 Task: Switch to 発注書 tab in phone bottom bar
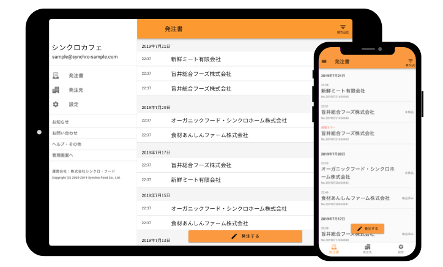tap(333, 248)
